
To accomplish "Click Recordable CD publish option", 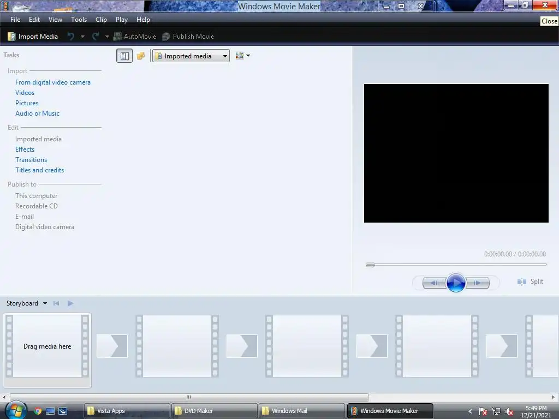I will point(37,206).
